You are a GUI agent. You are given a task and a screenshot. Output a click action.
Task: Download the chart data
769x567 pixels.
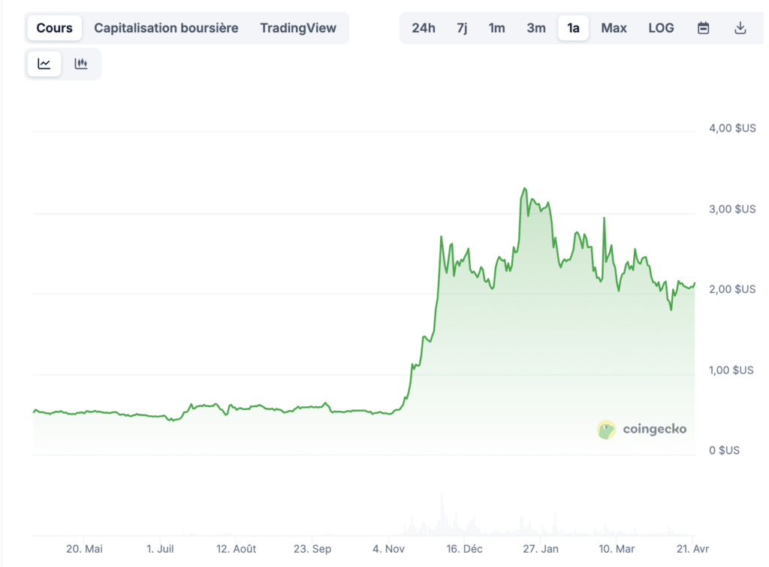coord(740,28)
